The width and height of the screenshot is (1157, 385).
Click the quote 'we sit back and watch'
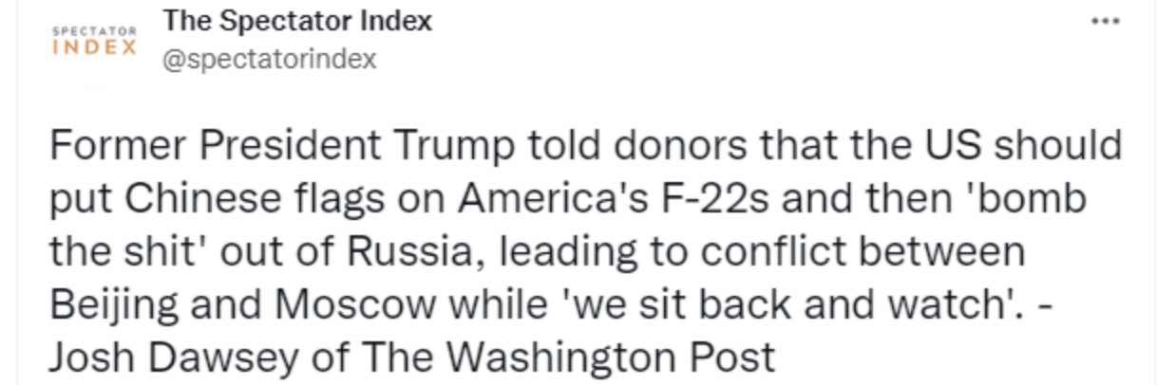783,305
